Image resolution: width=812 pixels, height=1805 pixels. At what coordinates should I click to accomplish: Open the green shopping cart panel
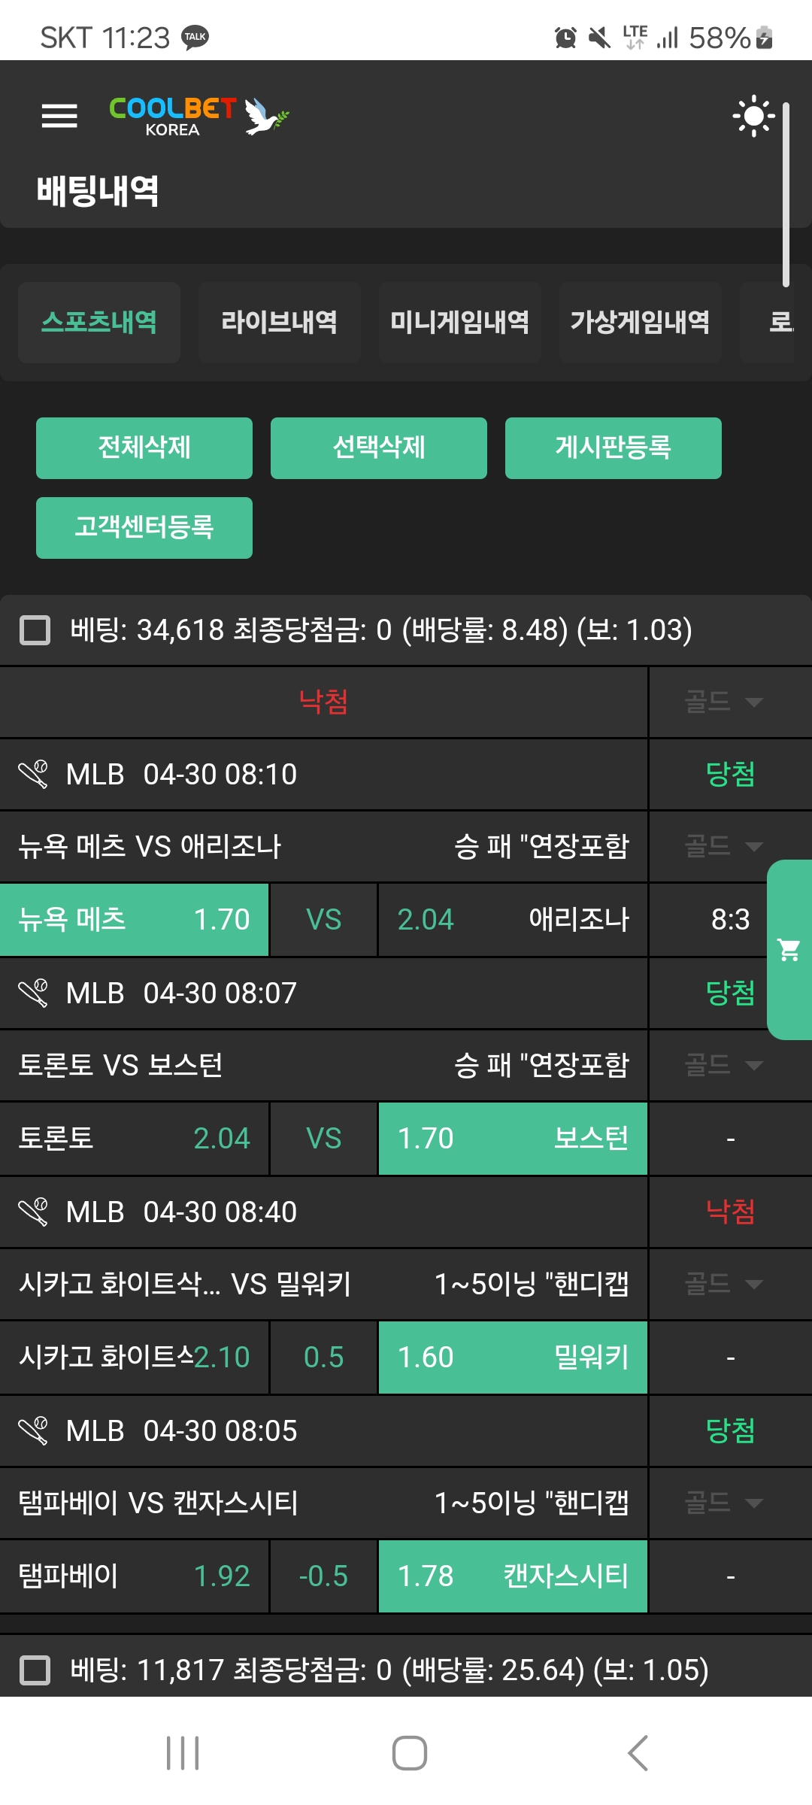point(789,950)
